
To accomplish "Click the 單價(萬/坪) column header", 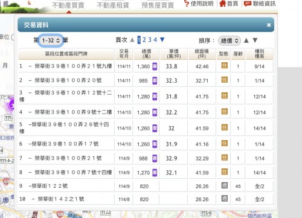I will pos(174,54).
